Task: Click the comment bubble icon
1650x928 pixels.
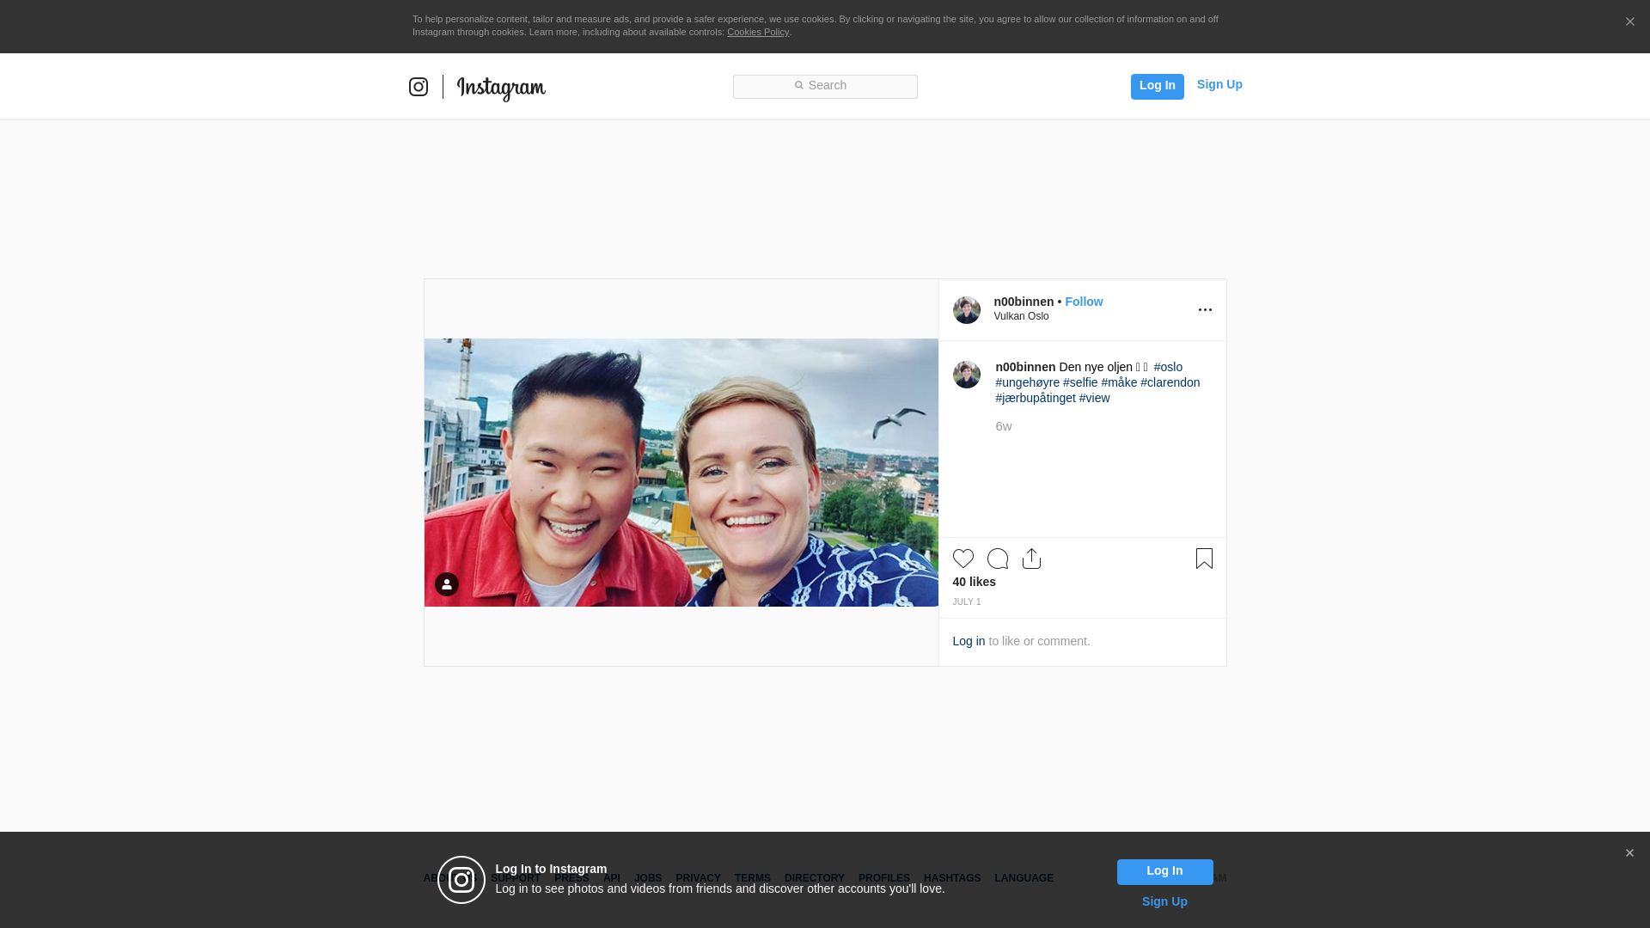Action: pos(997,559)
